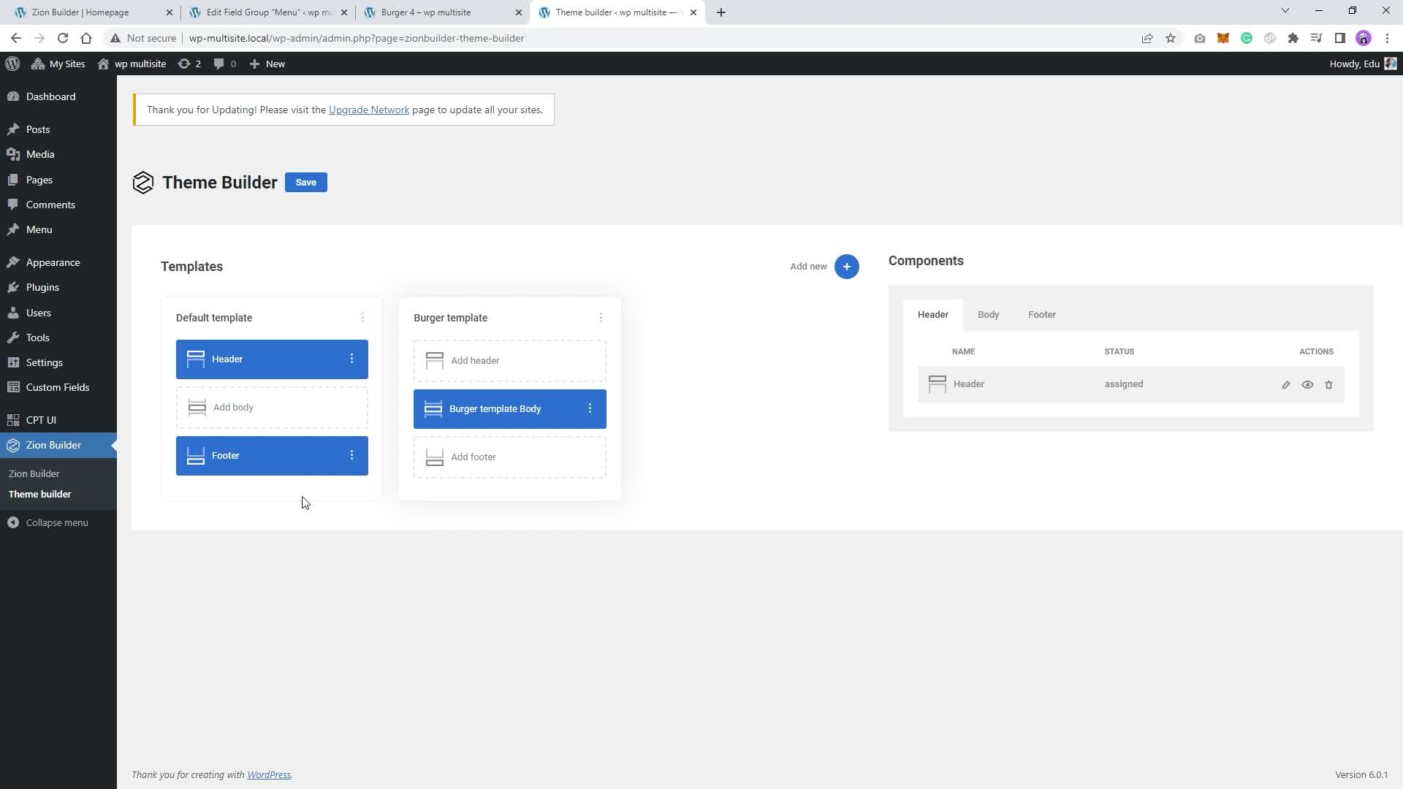This screenshot has height=789, width=1403.
Task: Open the Header block three-dot menu
Action: pyautogui.click(x=351, y=359)
